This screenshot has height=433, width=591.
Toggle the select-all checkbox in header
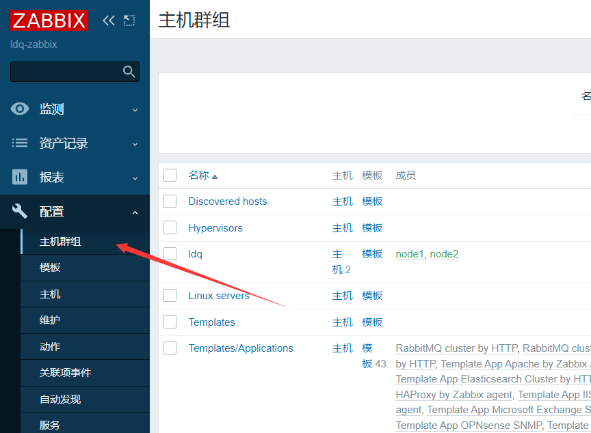(170, 176)
